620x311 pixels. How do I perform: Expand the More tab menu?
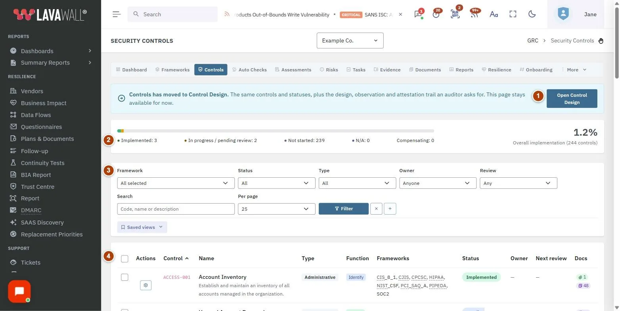coord(574,70)
